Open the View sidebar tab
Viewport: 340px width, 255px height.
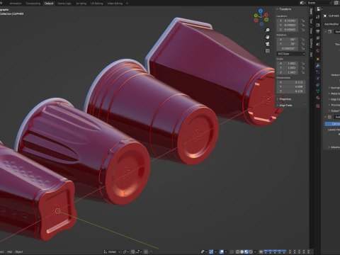[x=311, y=31]
